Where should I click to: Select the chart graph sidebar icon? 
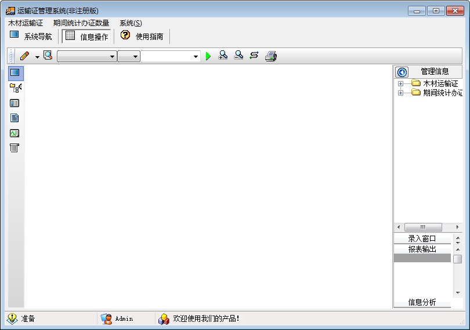click(x=15, y=133)
